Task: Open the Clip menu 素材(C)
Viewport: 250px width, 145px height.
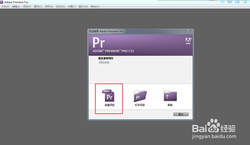Action: click(x=38, y=6)
